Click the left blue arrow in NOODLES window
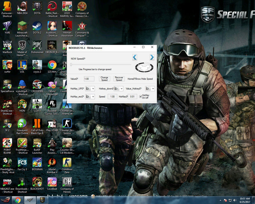 point(135,57)
